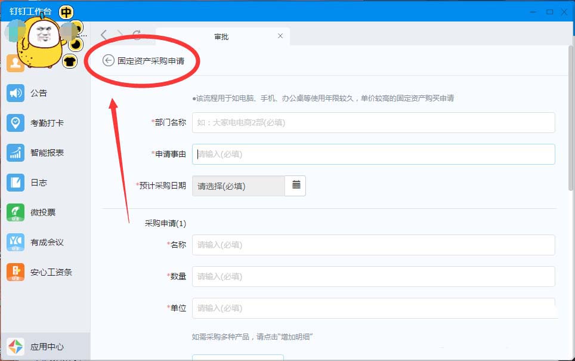Open 有成会议 meeting app icon
Screen dimensions: 575x361
tap(16, 242)
